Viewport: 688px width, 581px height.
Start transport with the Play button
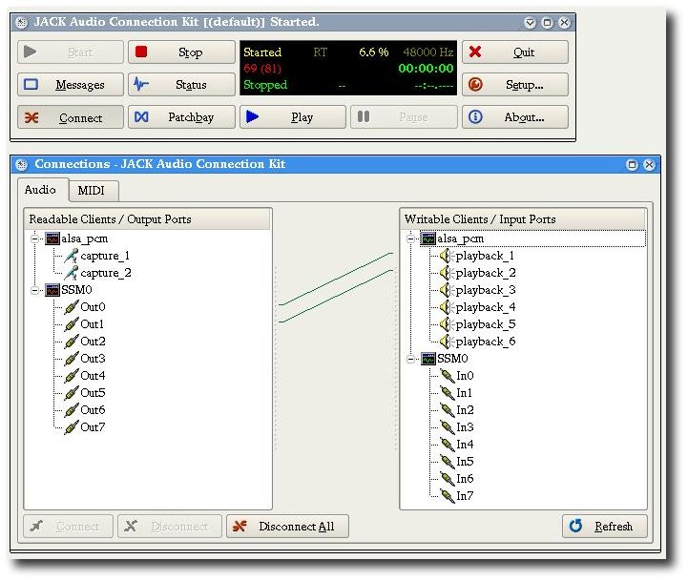(293, 117)
